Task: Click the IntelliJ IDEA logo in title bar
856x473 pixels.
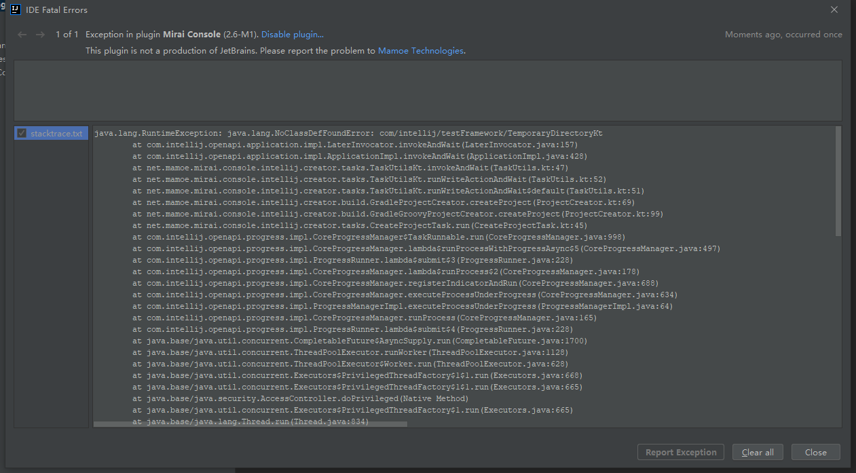Action: coord(15,10)
